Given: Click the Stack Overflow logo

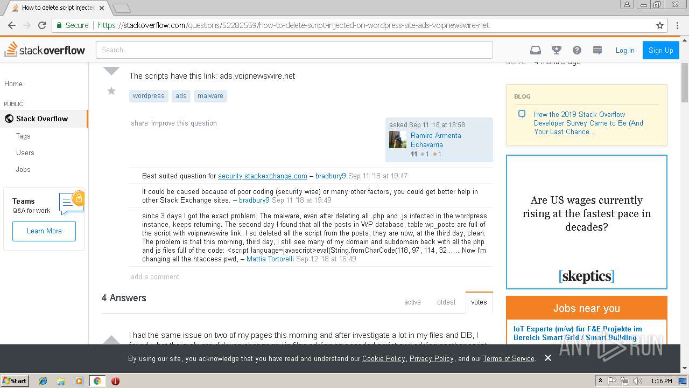Looking at the screenshot, I should (x=45, y=50).
